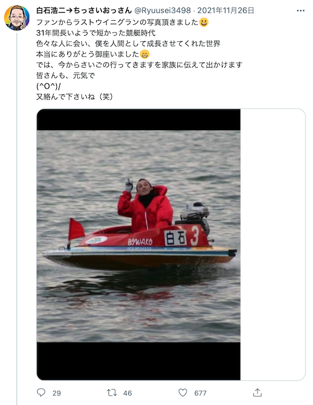Screen dimensions: 313x405
Task: Open the cartoon profile avatar
Action: (x=17, y=18)
